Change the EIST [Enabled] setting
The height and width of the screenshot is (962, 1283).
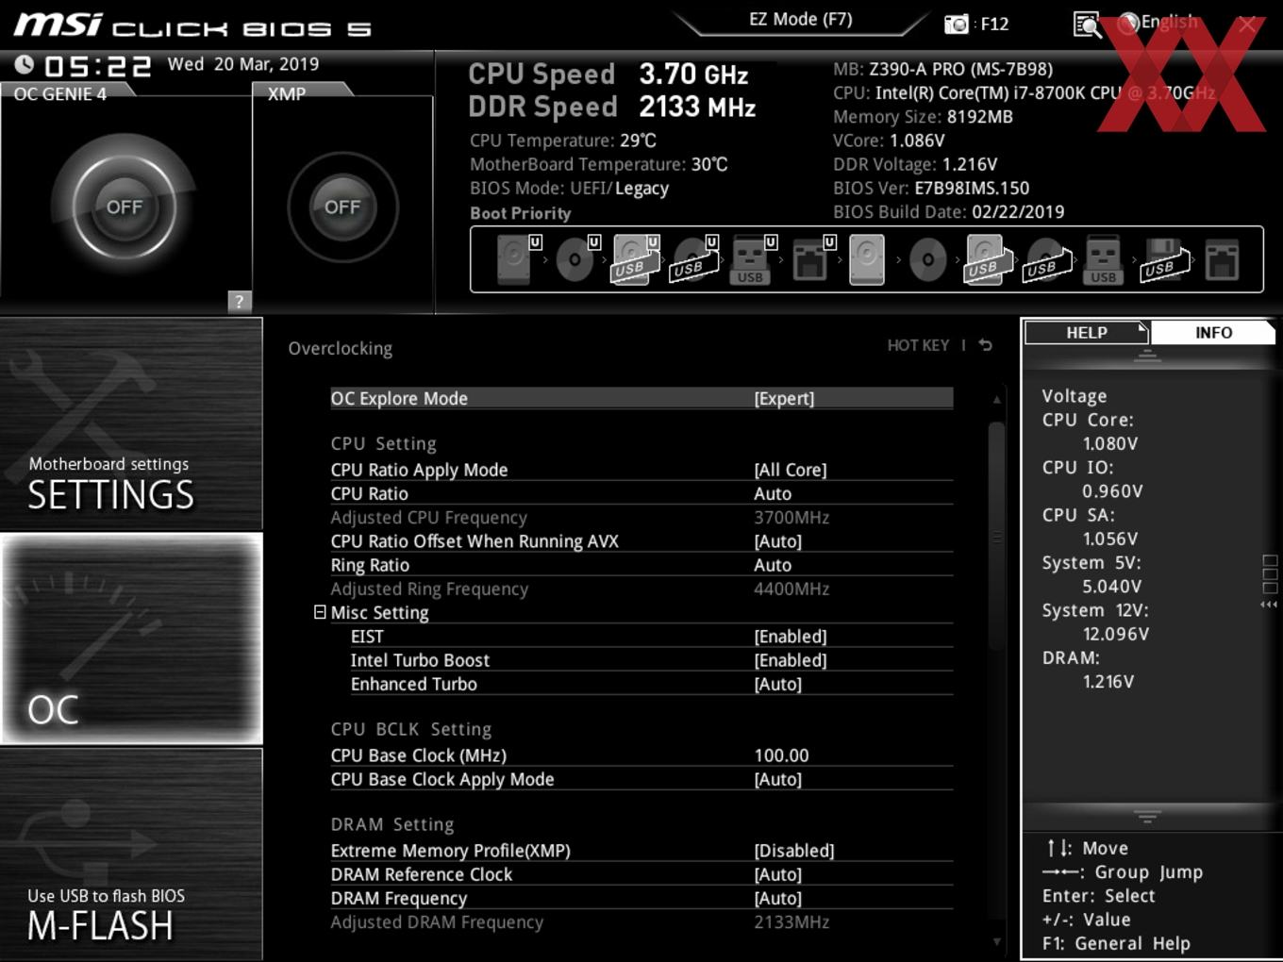coord(791,637)
